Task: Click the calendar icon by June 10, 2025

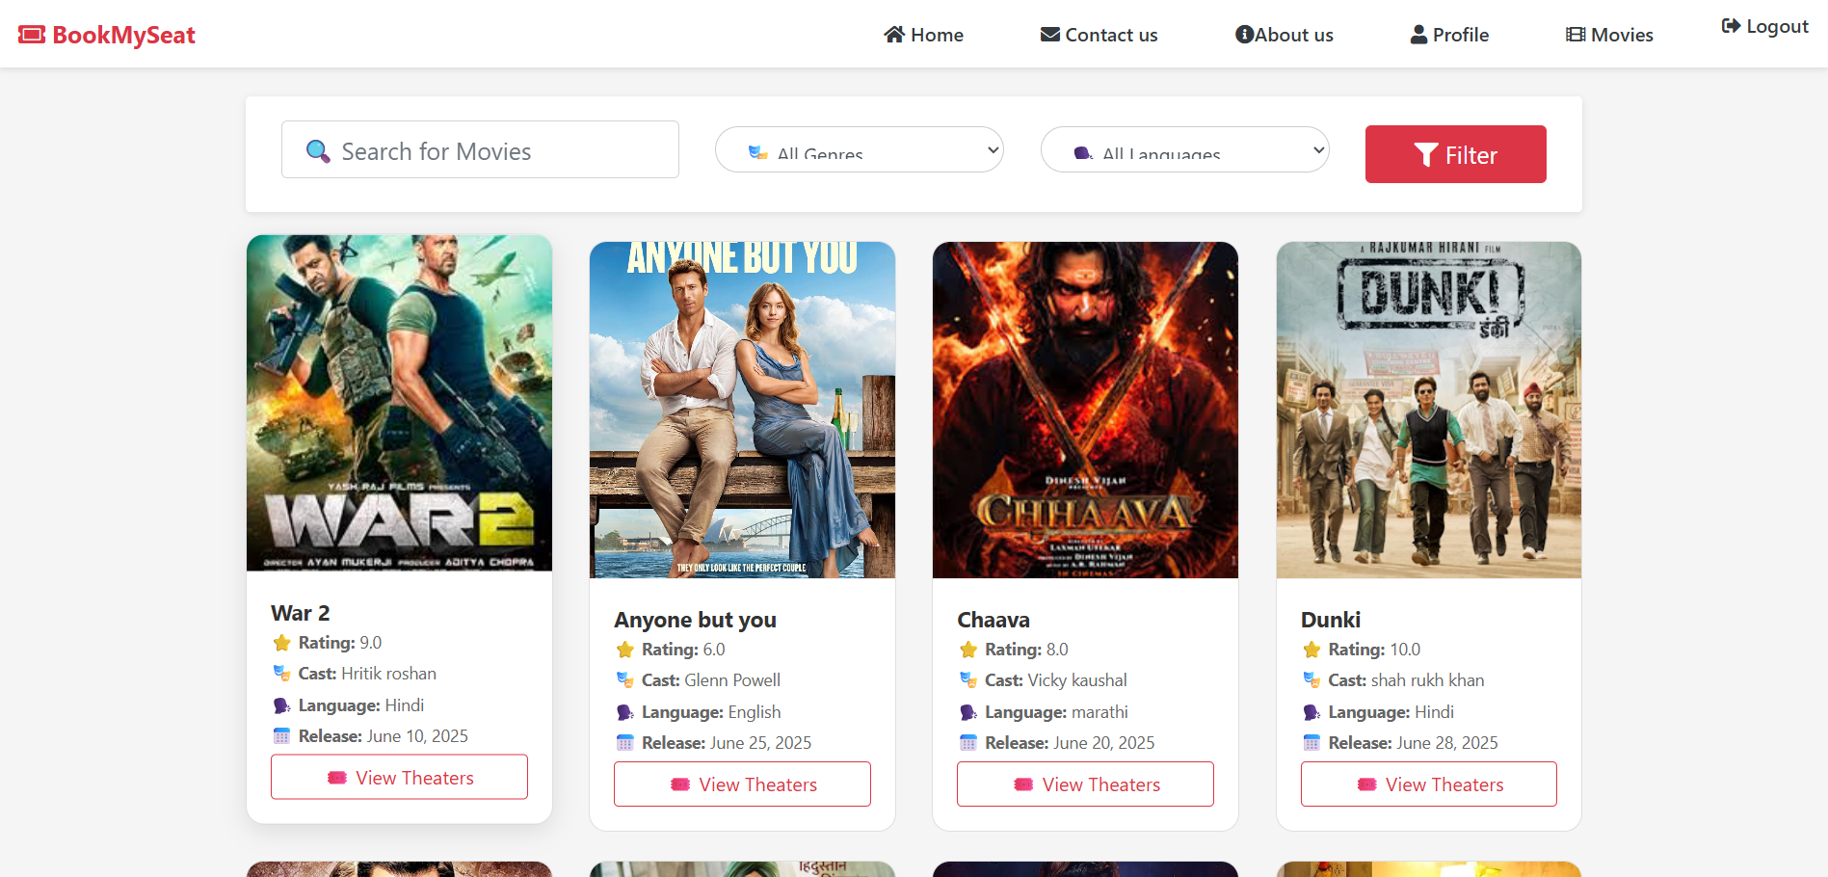Action: pos(281,736)
